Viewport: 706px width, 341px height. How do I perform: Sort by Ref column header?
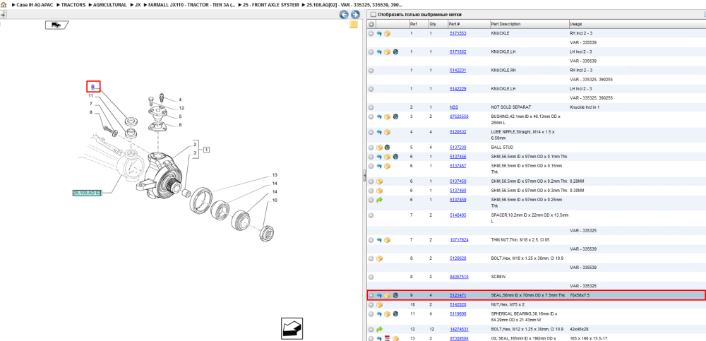click(414, 24)
